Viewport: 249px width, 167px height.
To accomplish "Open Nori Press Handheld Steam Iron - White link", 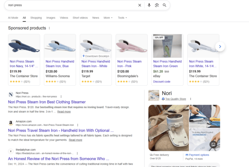I will (96, 64).
